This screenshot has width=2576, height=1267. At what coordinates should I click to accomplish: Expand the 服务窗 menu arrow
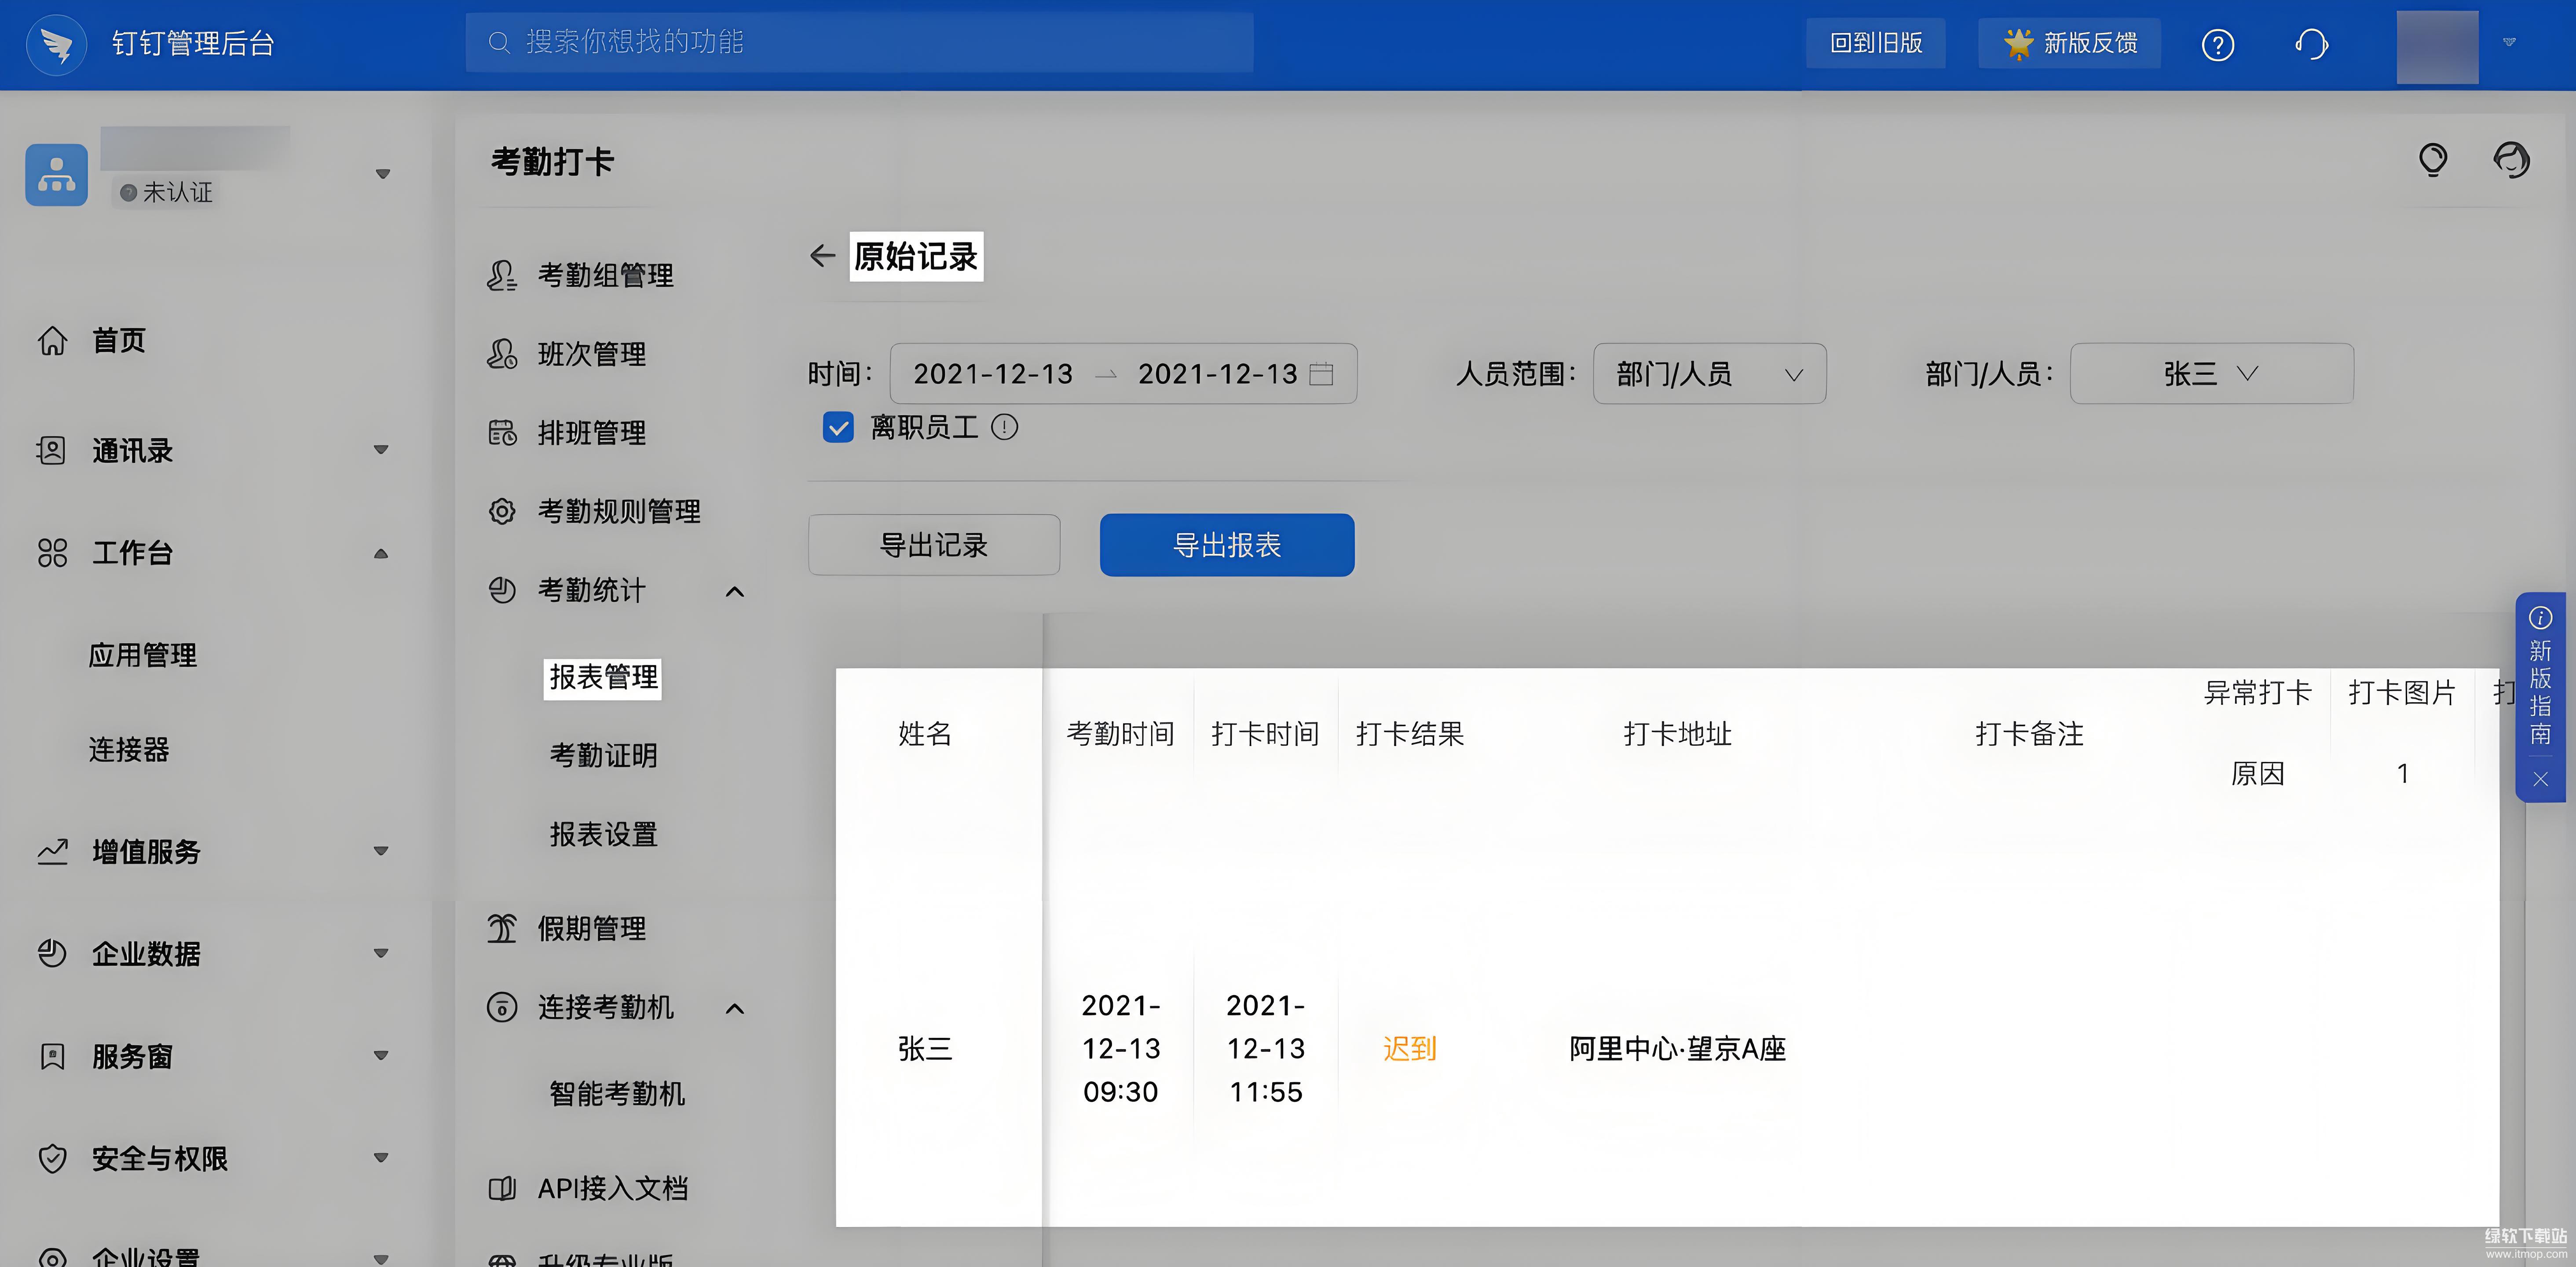pos(381,1056)
